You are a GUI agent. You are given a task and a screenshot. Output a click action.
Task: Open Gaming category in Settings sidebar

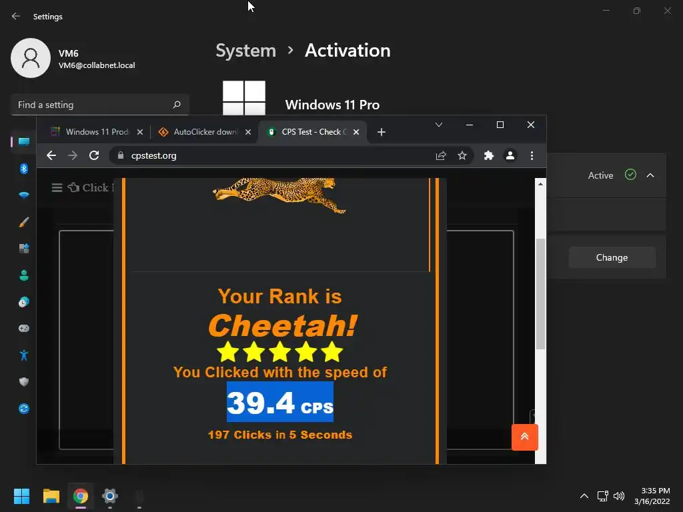click(24, 328)
